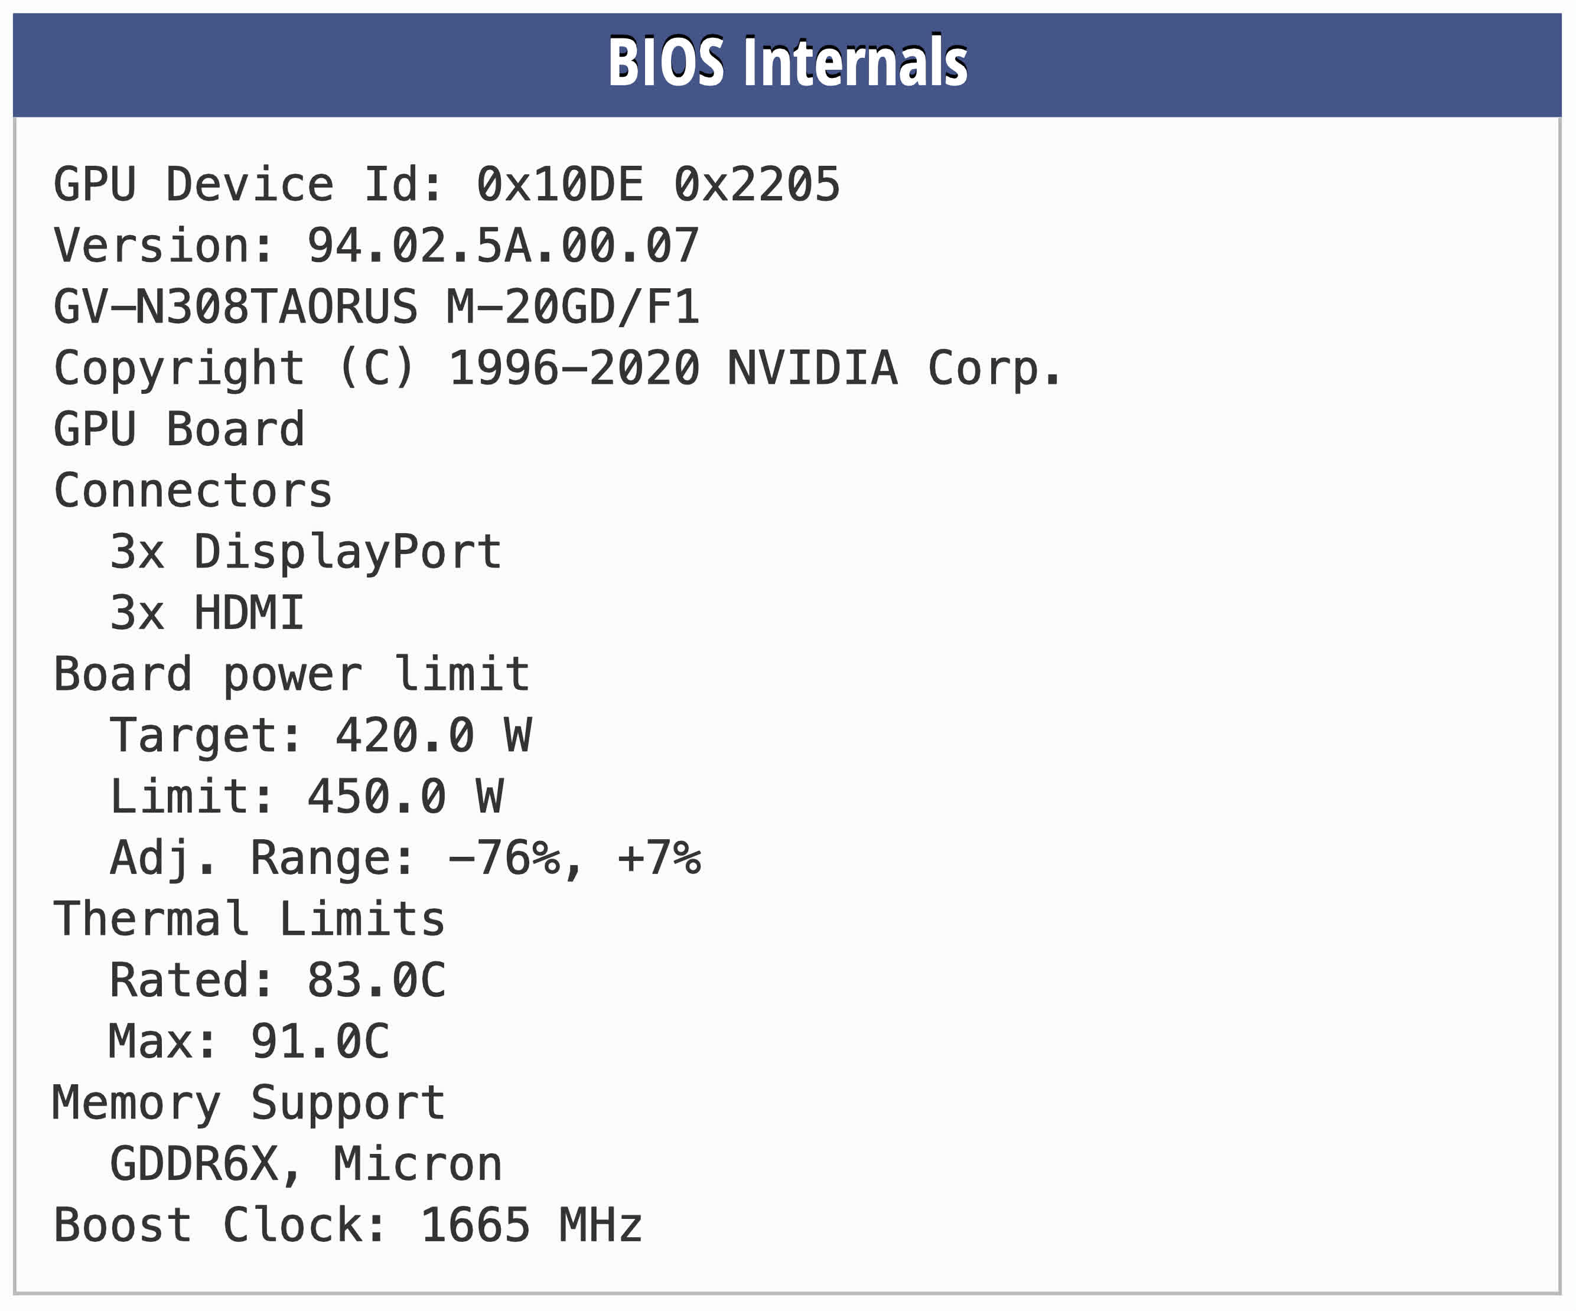Click the Target: 420.0 W line
This screenshot has width=1576, height=1311.
point(320,735)
